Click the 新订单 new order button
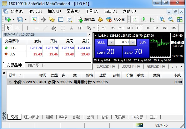The image size is (186, 129). coord(86,19)
